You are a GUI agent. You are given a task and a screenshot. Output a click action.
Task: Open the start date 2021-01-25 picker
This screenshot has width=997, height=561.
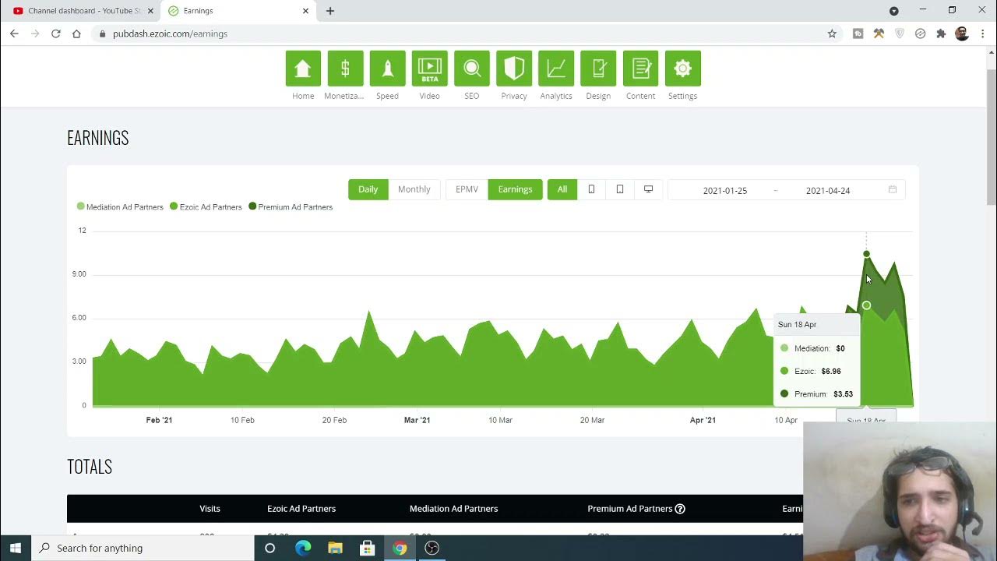tap(724, 191)
